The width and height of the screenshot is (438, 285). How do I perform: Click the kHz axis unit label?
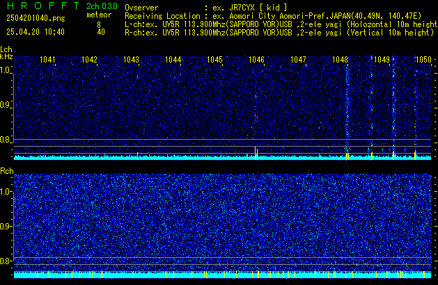click(x=6, y=56)
